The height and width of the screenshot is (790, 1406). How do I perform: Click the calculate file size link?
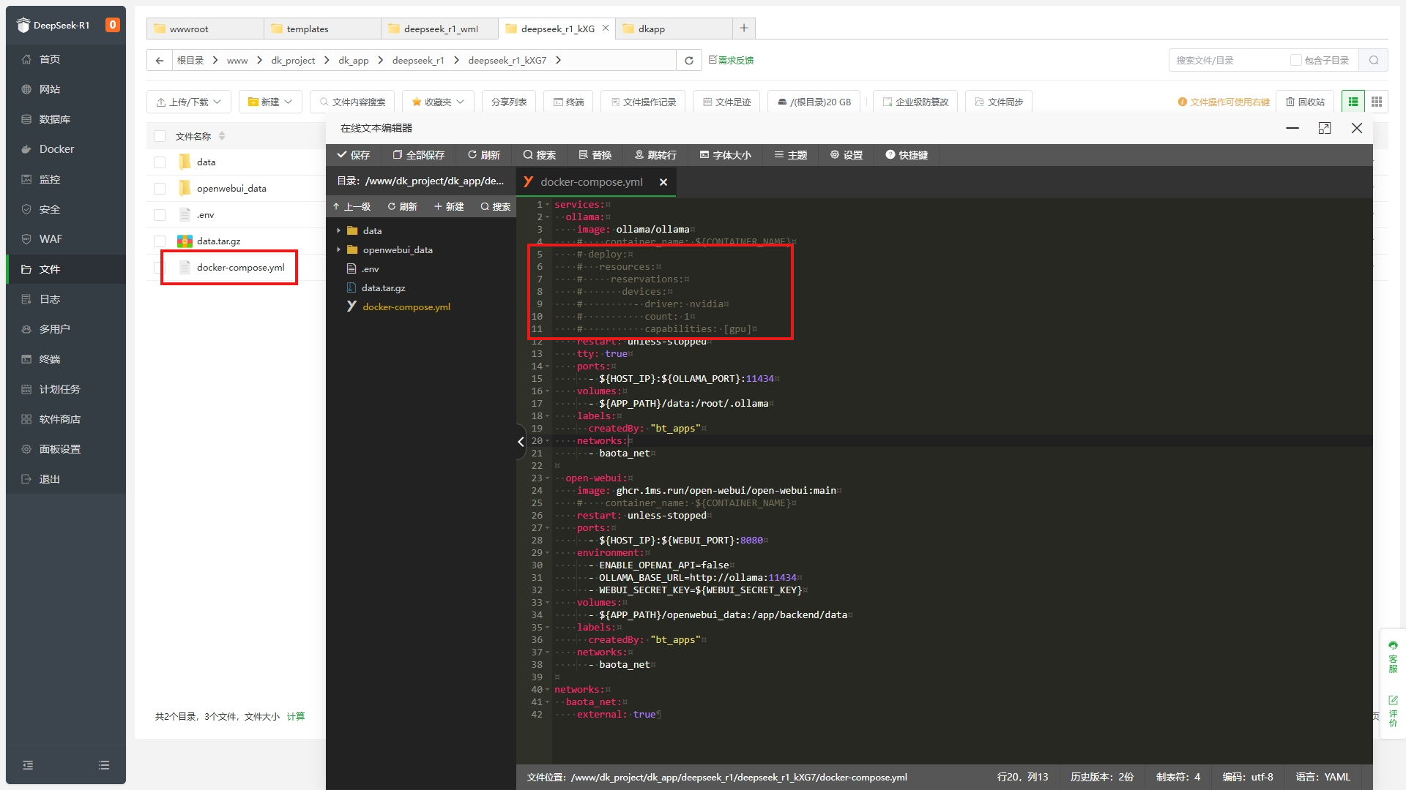point(296,716)
